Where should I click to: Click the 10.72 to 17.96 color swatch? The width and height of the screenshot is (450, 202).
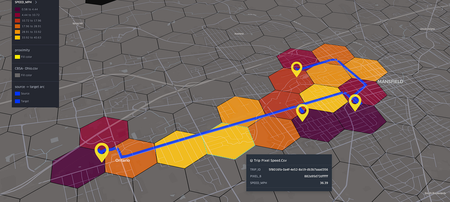click(x=17, y=20)
